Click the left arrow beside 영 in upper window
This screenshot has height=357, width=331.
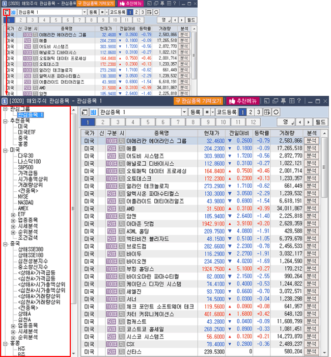pyautogui.click(x=175, y=20)
